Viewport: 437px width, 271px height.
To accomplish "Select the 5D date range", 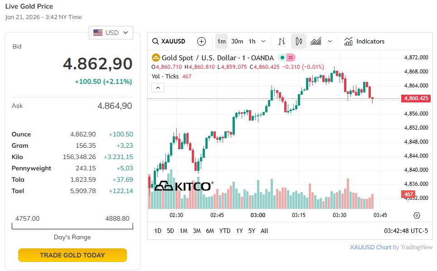I will coord(170,231).
